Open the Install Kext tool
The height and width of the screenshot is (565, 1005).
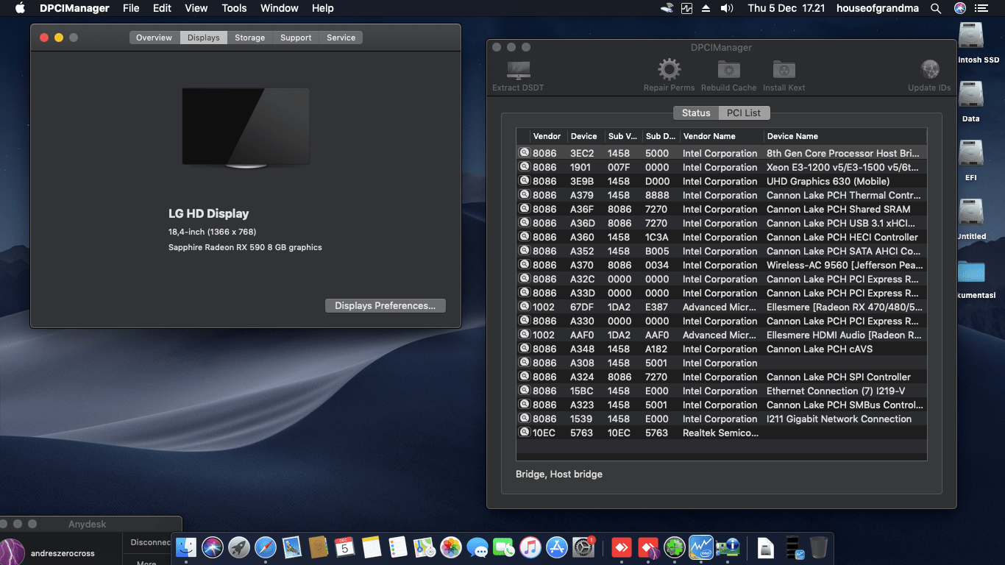[784, 76]
